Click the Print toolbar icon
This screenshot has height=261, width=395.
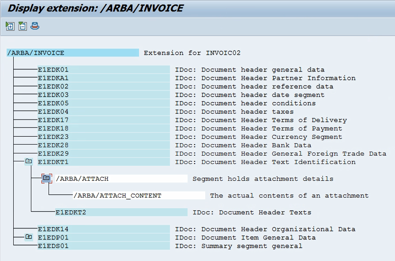35,26
